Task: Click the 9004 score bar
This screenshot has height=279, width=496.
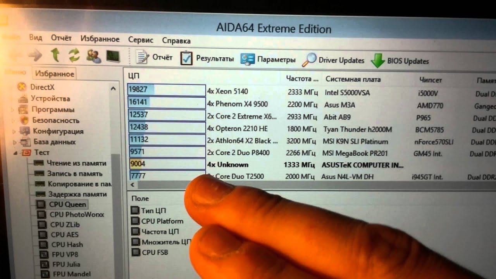Action: tap(167, 164)
